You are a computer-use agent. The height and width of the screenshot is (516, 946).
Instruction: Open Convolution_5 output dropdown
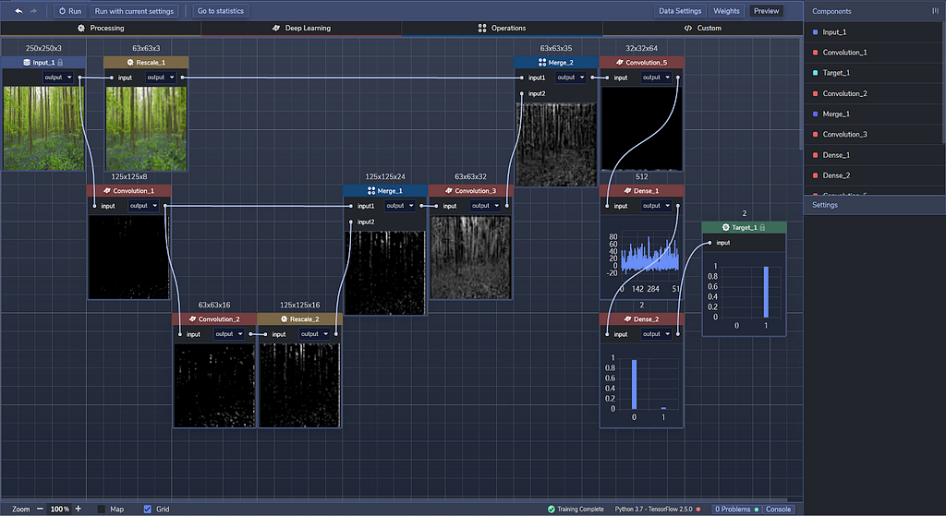pos(657,78)
